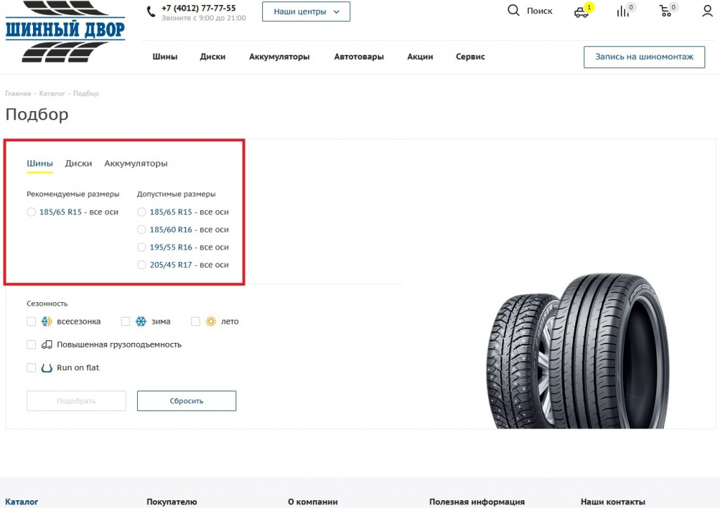
Task: Click Запись на шиномонтаж button
Action: pos(644,57)
